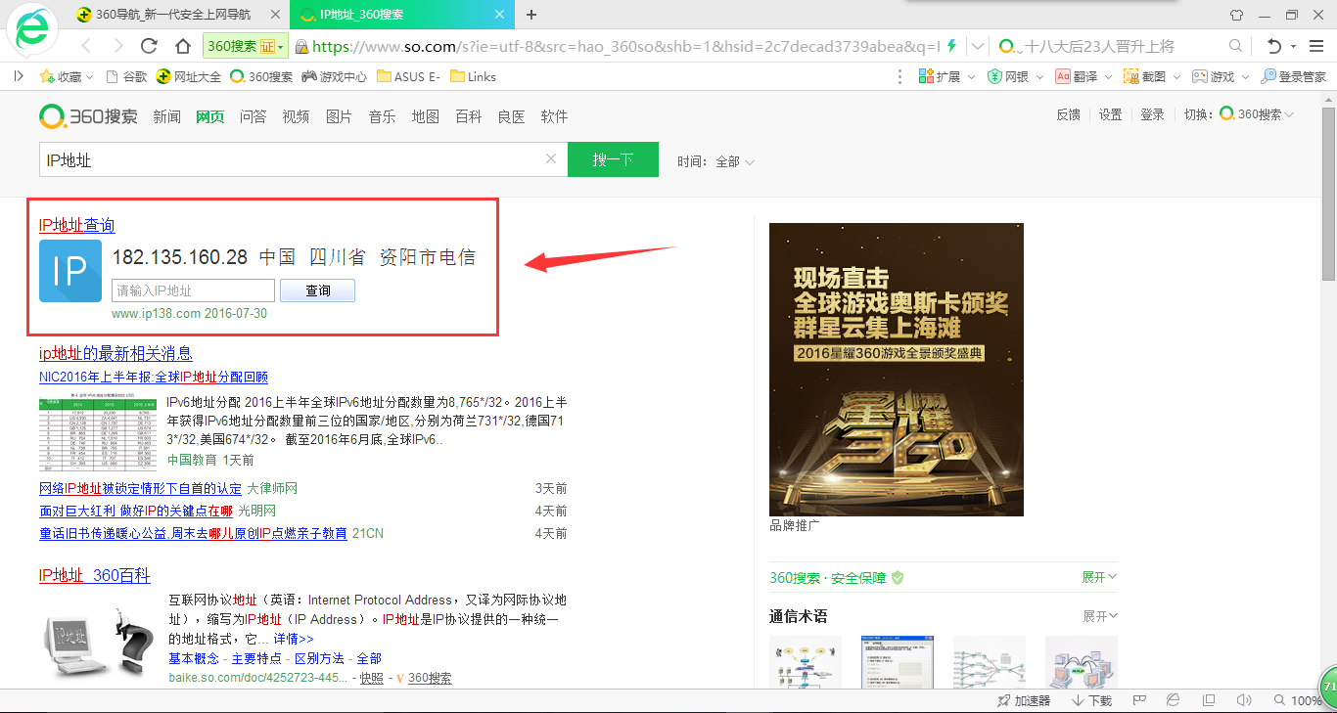The height and width of the screenshot is (713, 1337).
Task: Go forward with the forward arrow
Action: coord(117,46)
